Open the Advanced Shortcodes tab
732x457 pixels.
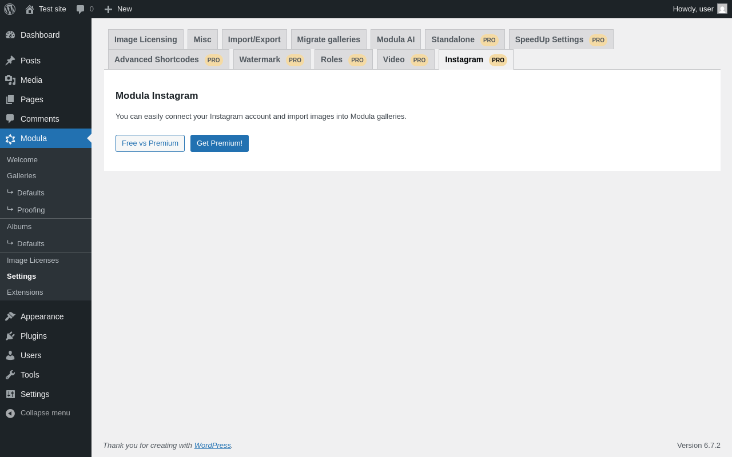(169, 59)
